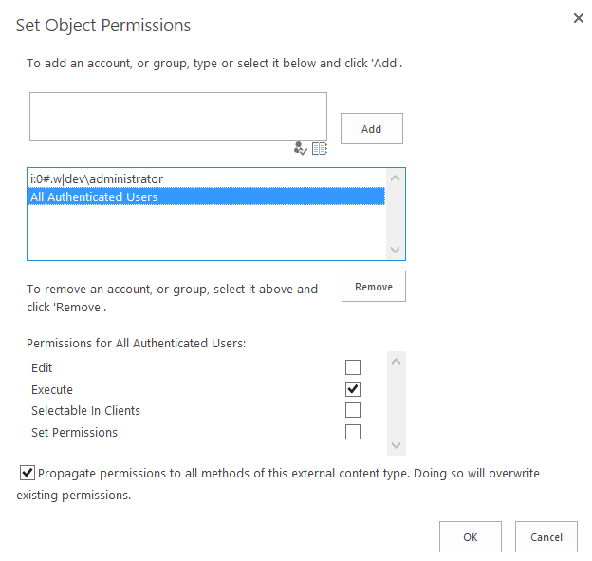
Task: Uncheck the Execute permission checkbox
Action: [x=353, y=389]
